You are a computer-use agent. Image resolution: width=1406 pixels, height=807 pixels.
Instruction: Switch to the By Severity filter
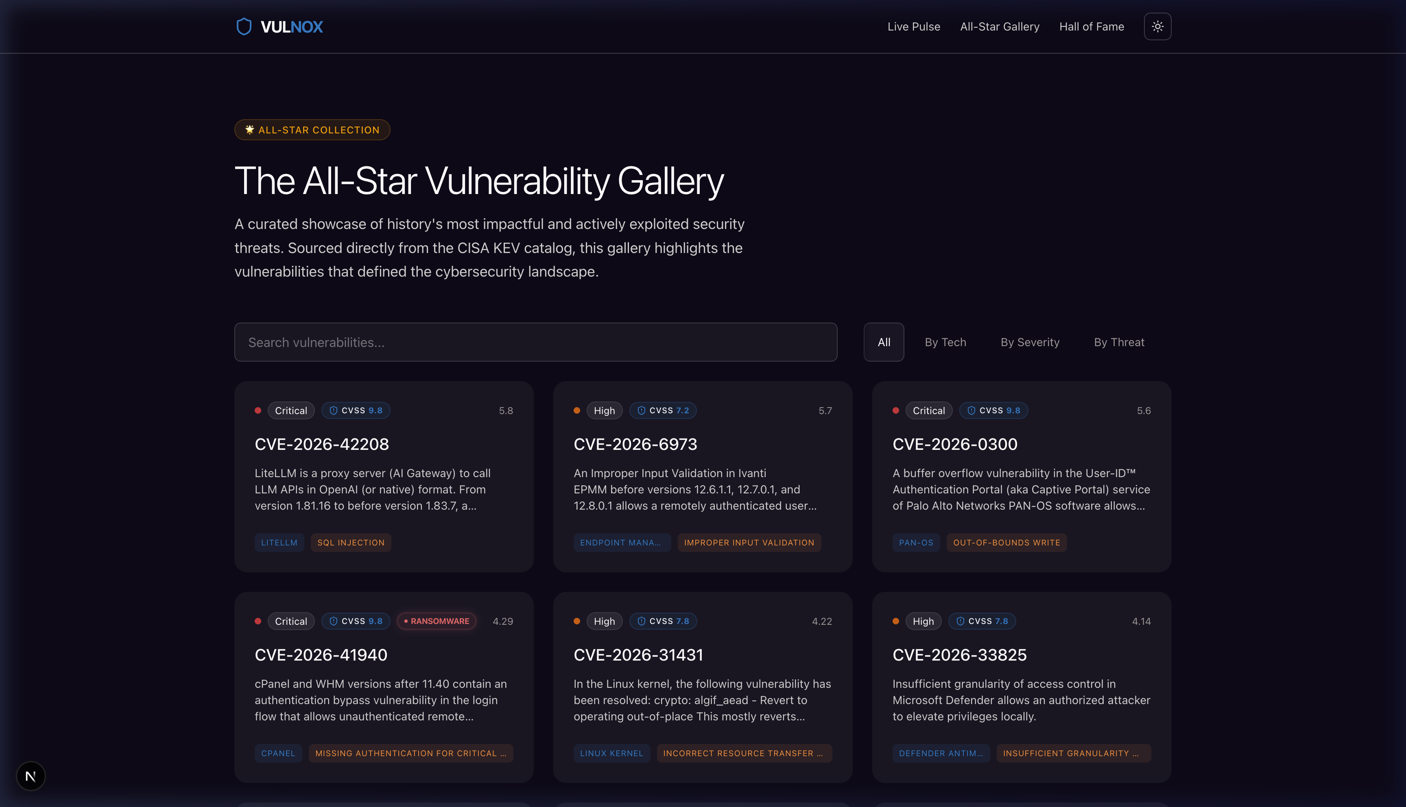point(1030,342)
